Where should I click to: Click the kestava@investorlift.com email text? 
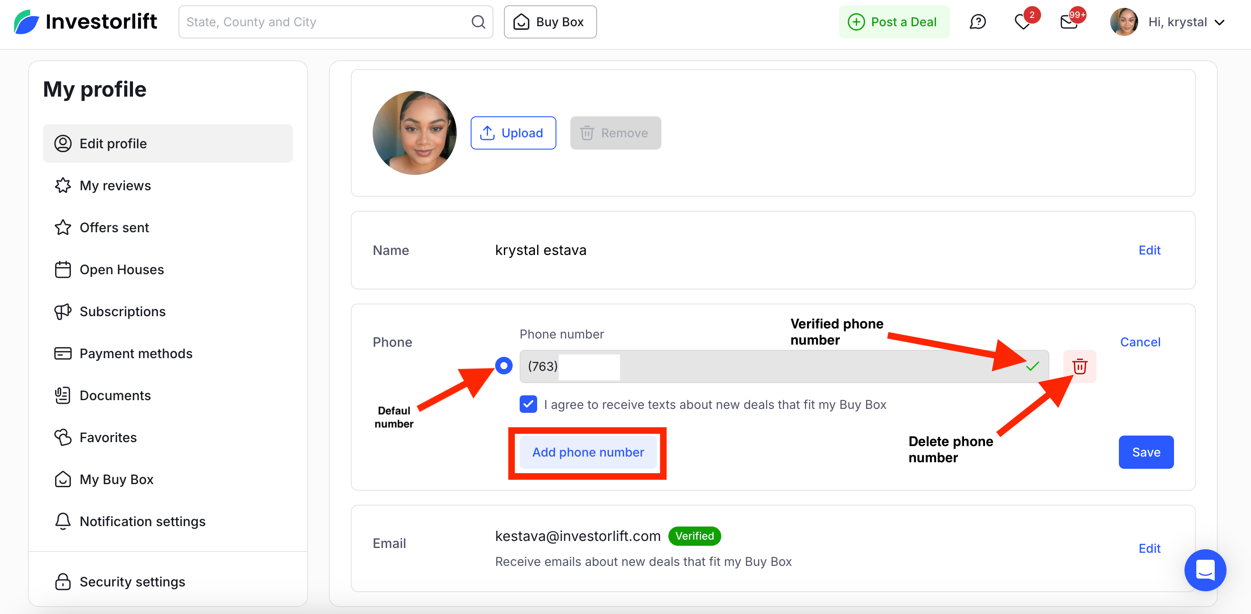click(x=577, y=536)
